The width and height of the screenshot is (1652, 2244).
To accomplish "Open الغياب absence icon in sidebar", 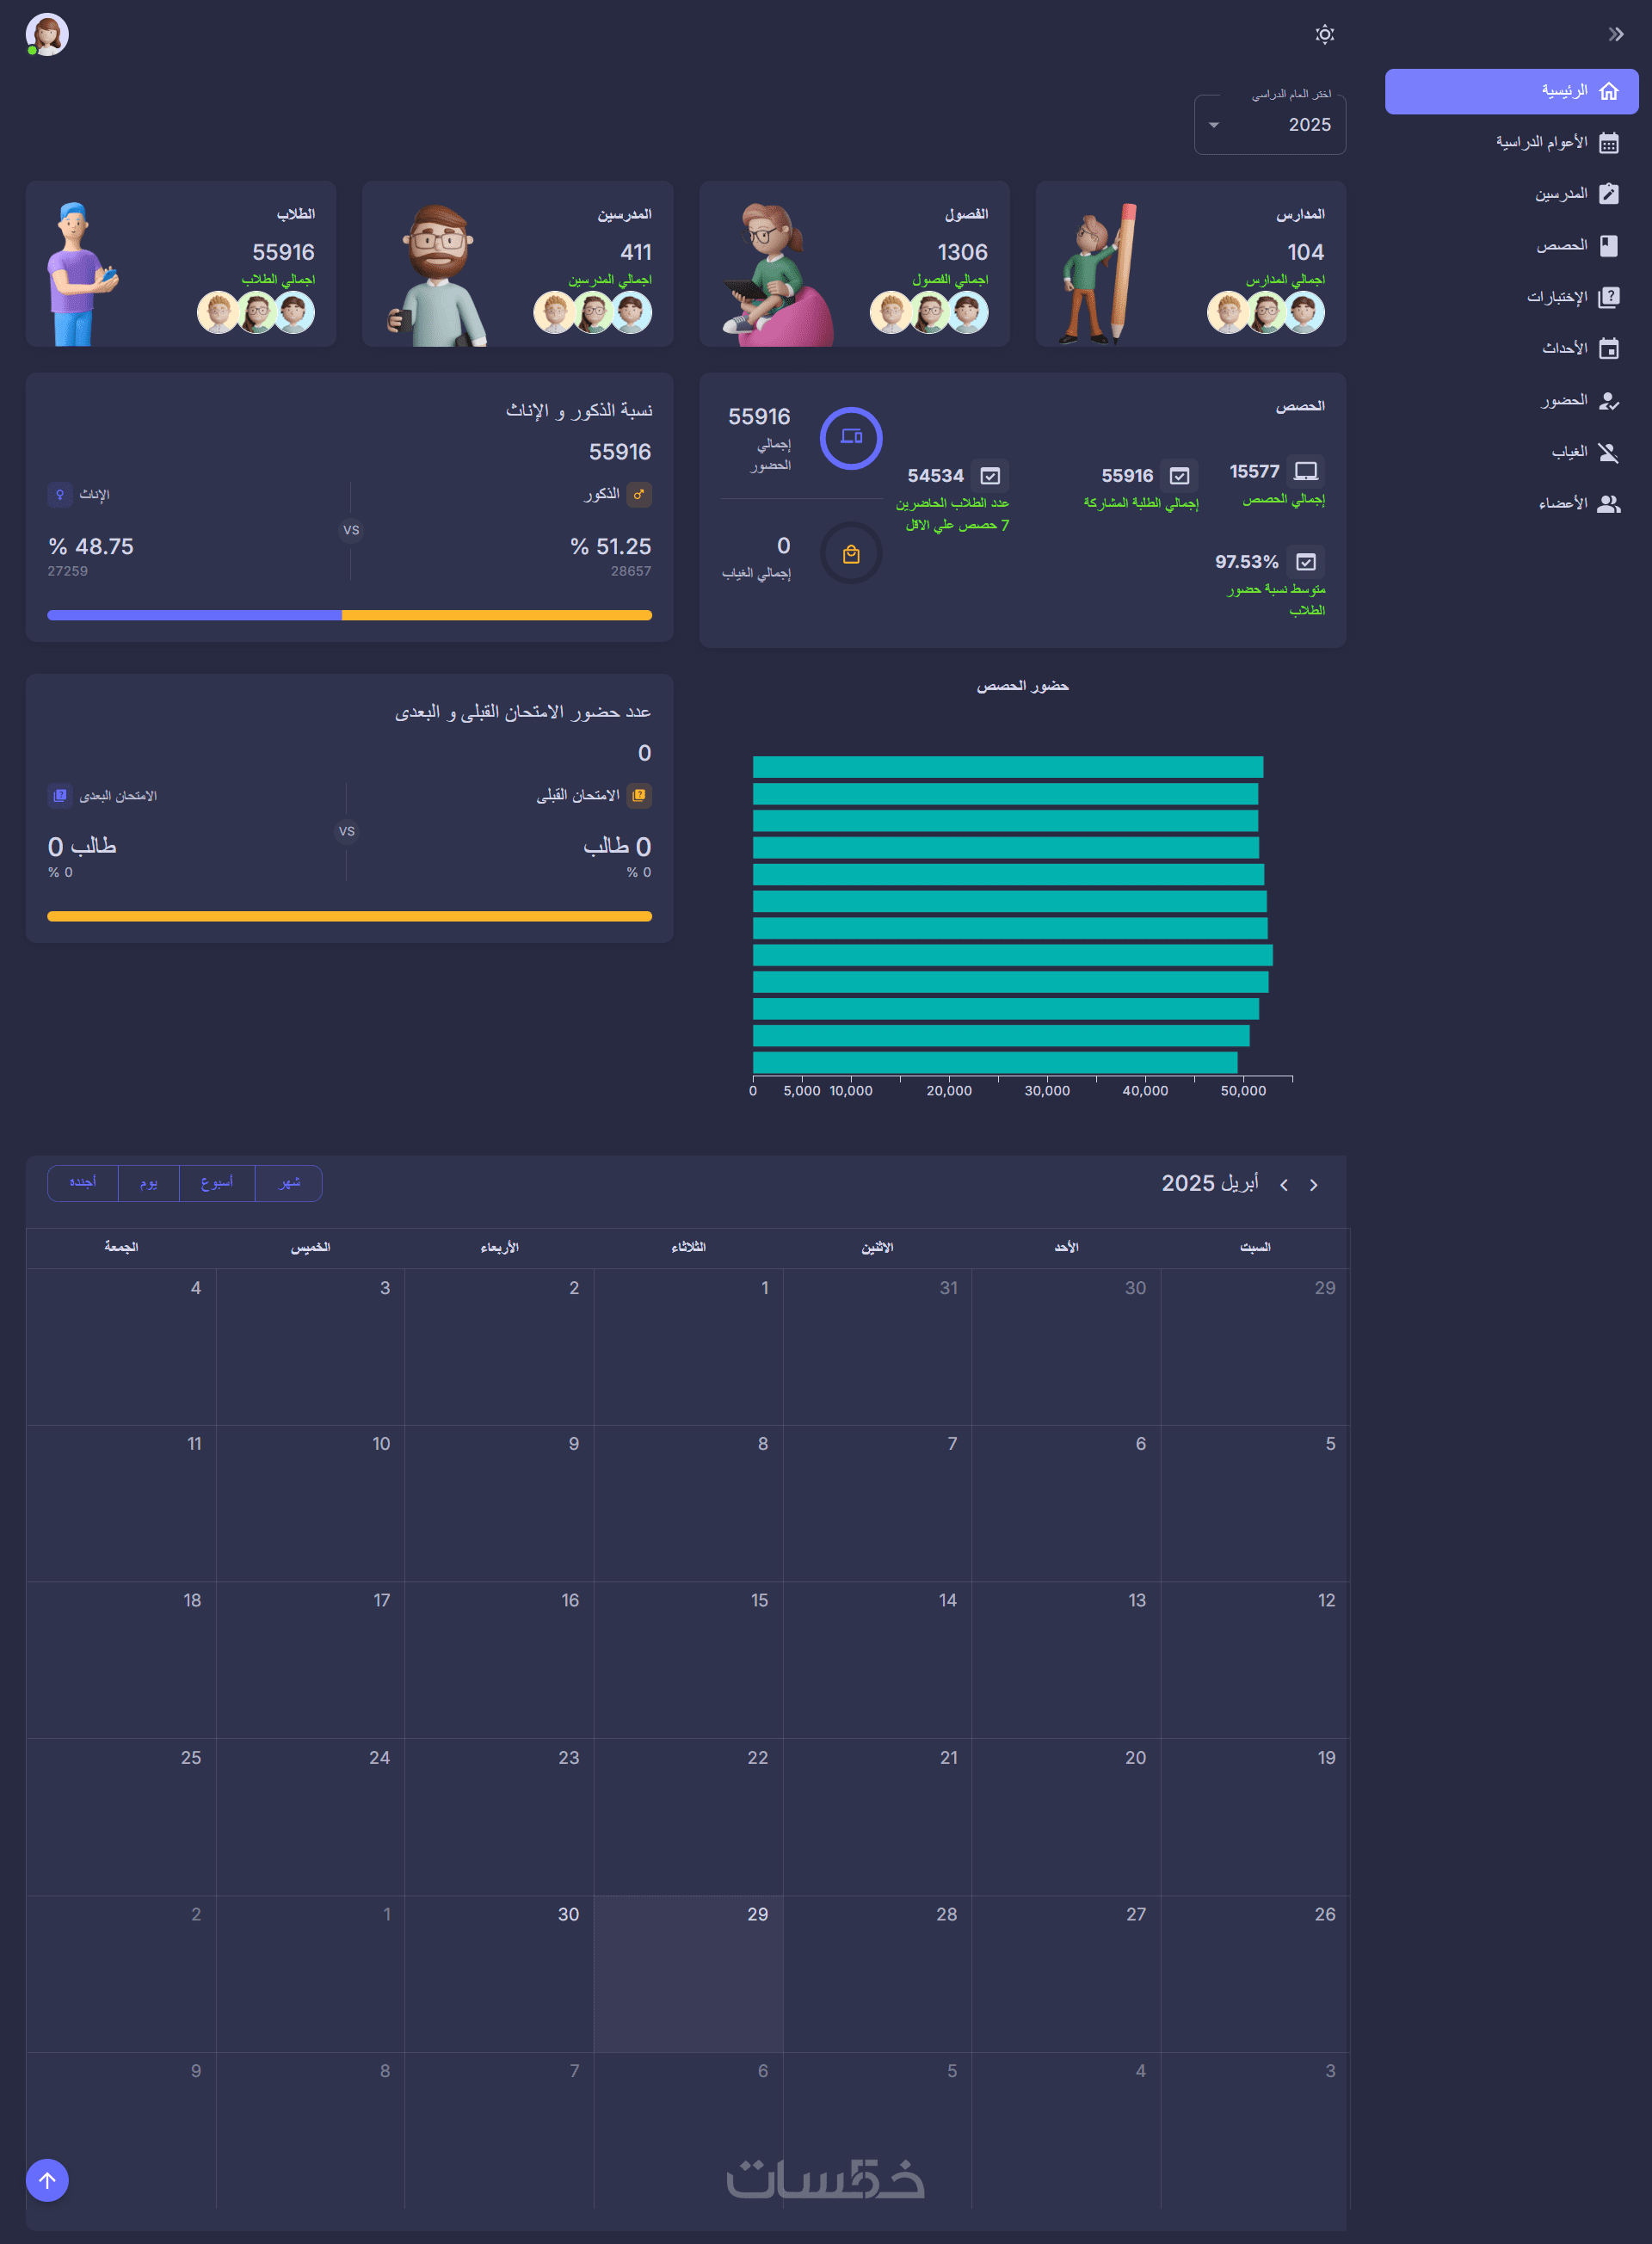I will 1608,453.
